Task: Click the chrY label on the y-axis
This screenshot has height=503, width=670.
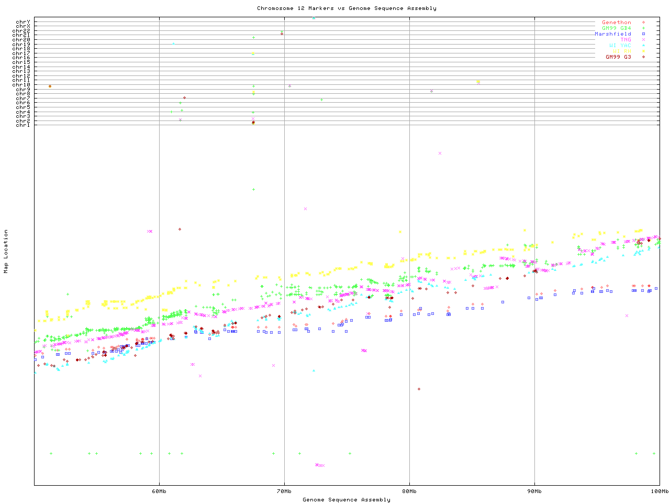Action: [x=23, y=22]
